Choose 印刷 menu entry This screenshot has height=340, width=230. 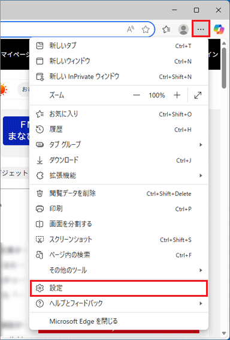coord(119,209)
